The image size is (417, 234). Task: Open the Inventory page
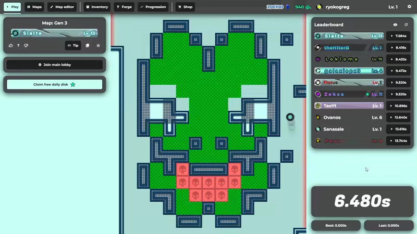click(97, 7)
